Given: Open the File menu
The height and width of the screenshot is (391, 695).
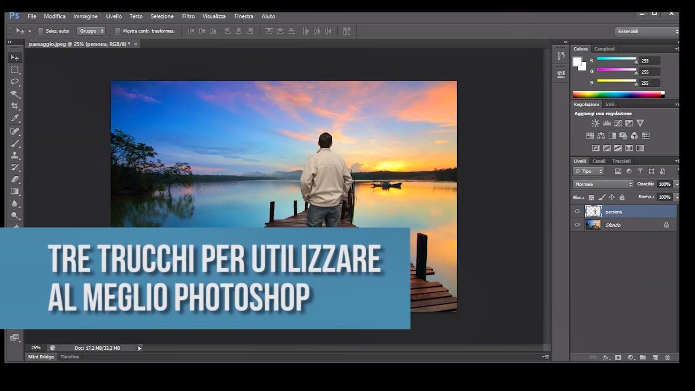Looking at the screenshot, I should (x=32, y=16).
